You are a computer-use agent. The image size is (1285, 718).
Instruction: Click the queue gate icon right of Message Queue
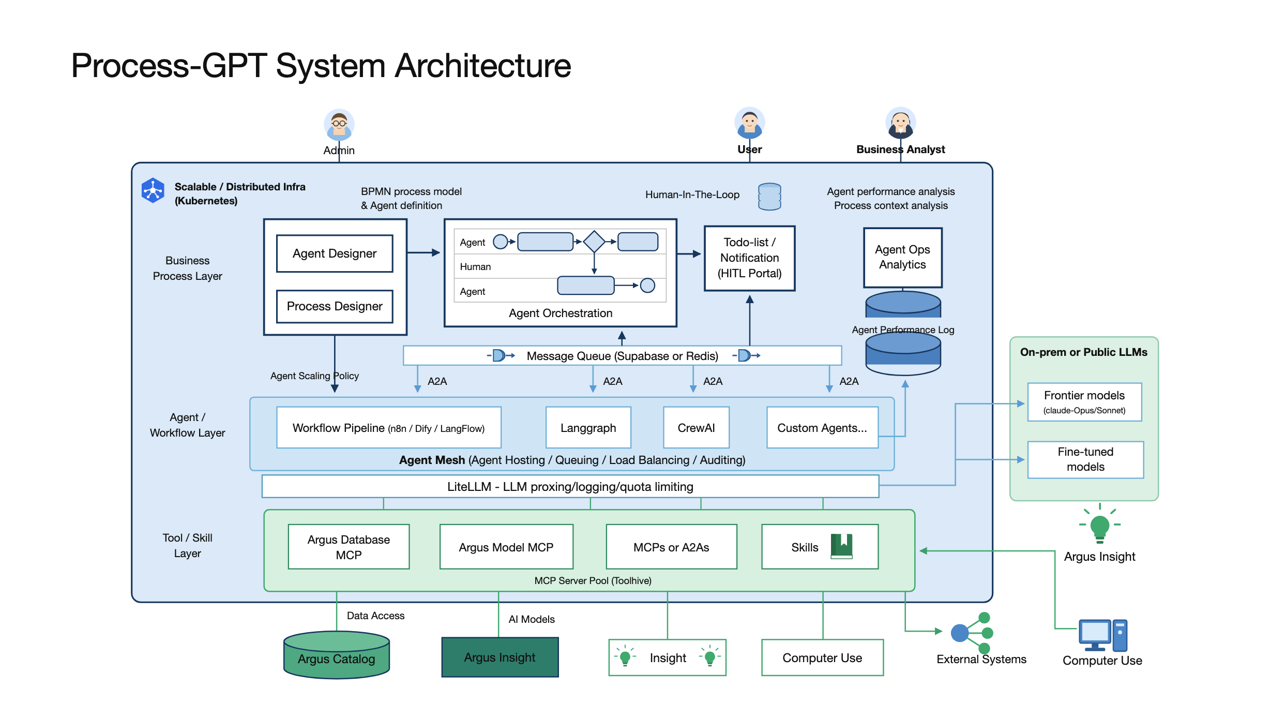tap(746, 355)
